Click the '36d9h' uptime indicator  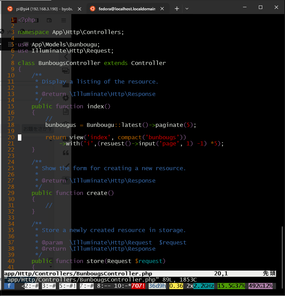157,286
